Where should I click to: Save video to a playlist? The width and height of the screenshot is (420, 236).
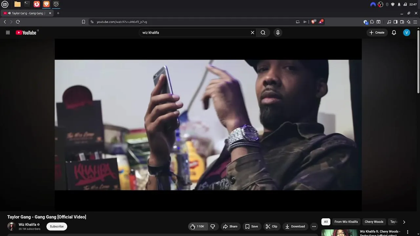(x=252, y=226)
